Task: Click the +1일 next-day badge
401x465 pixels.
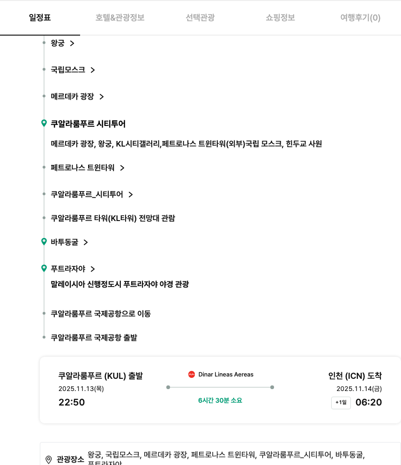Action: (x=341, y=402)
